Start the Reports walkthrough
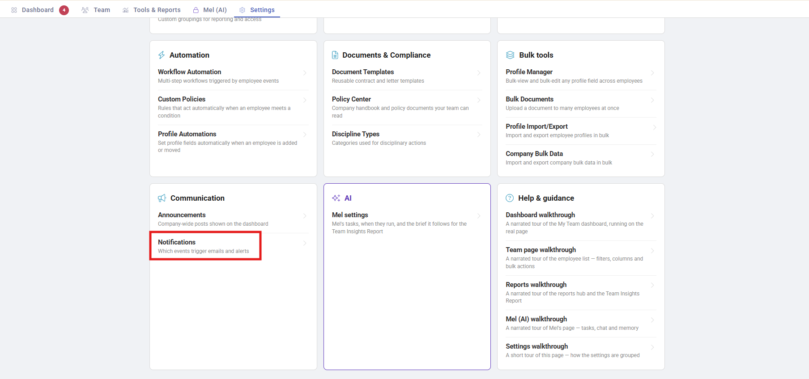The width and height of the screenshot is (809, 379). pos(581,293)
